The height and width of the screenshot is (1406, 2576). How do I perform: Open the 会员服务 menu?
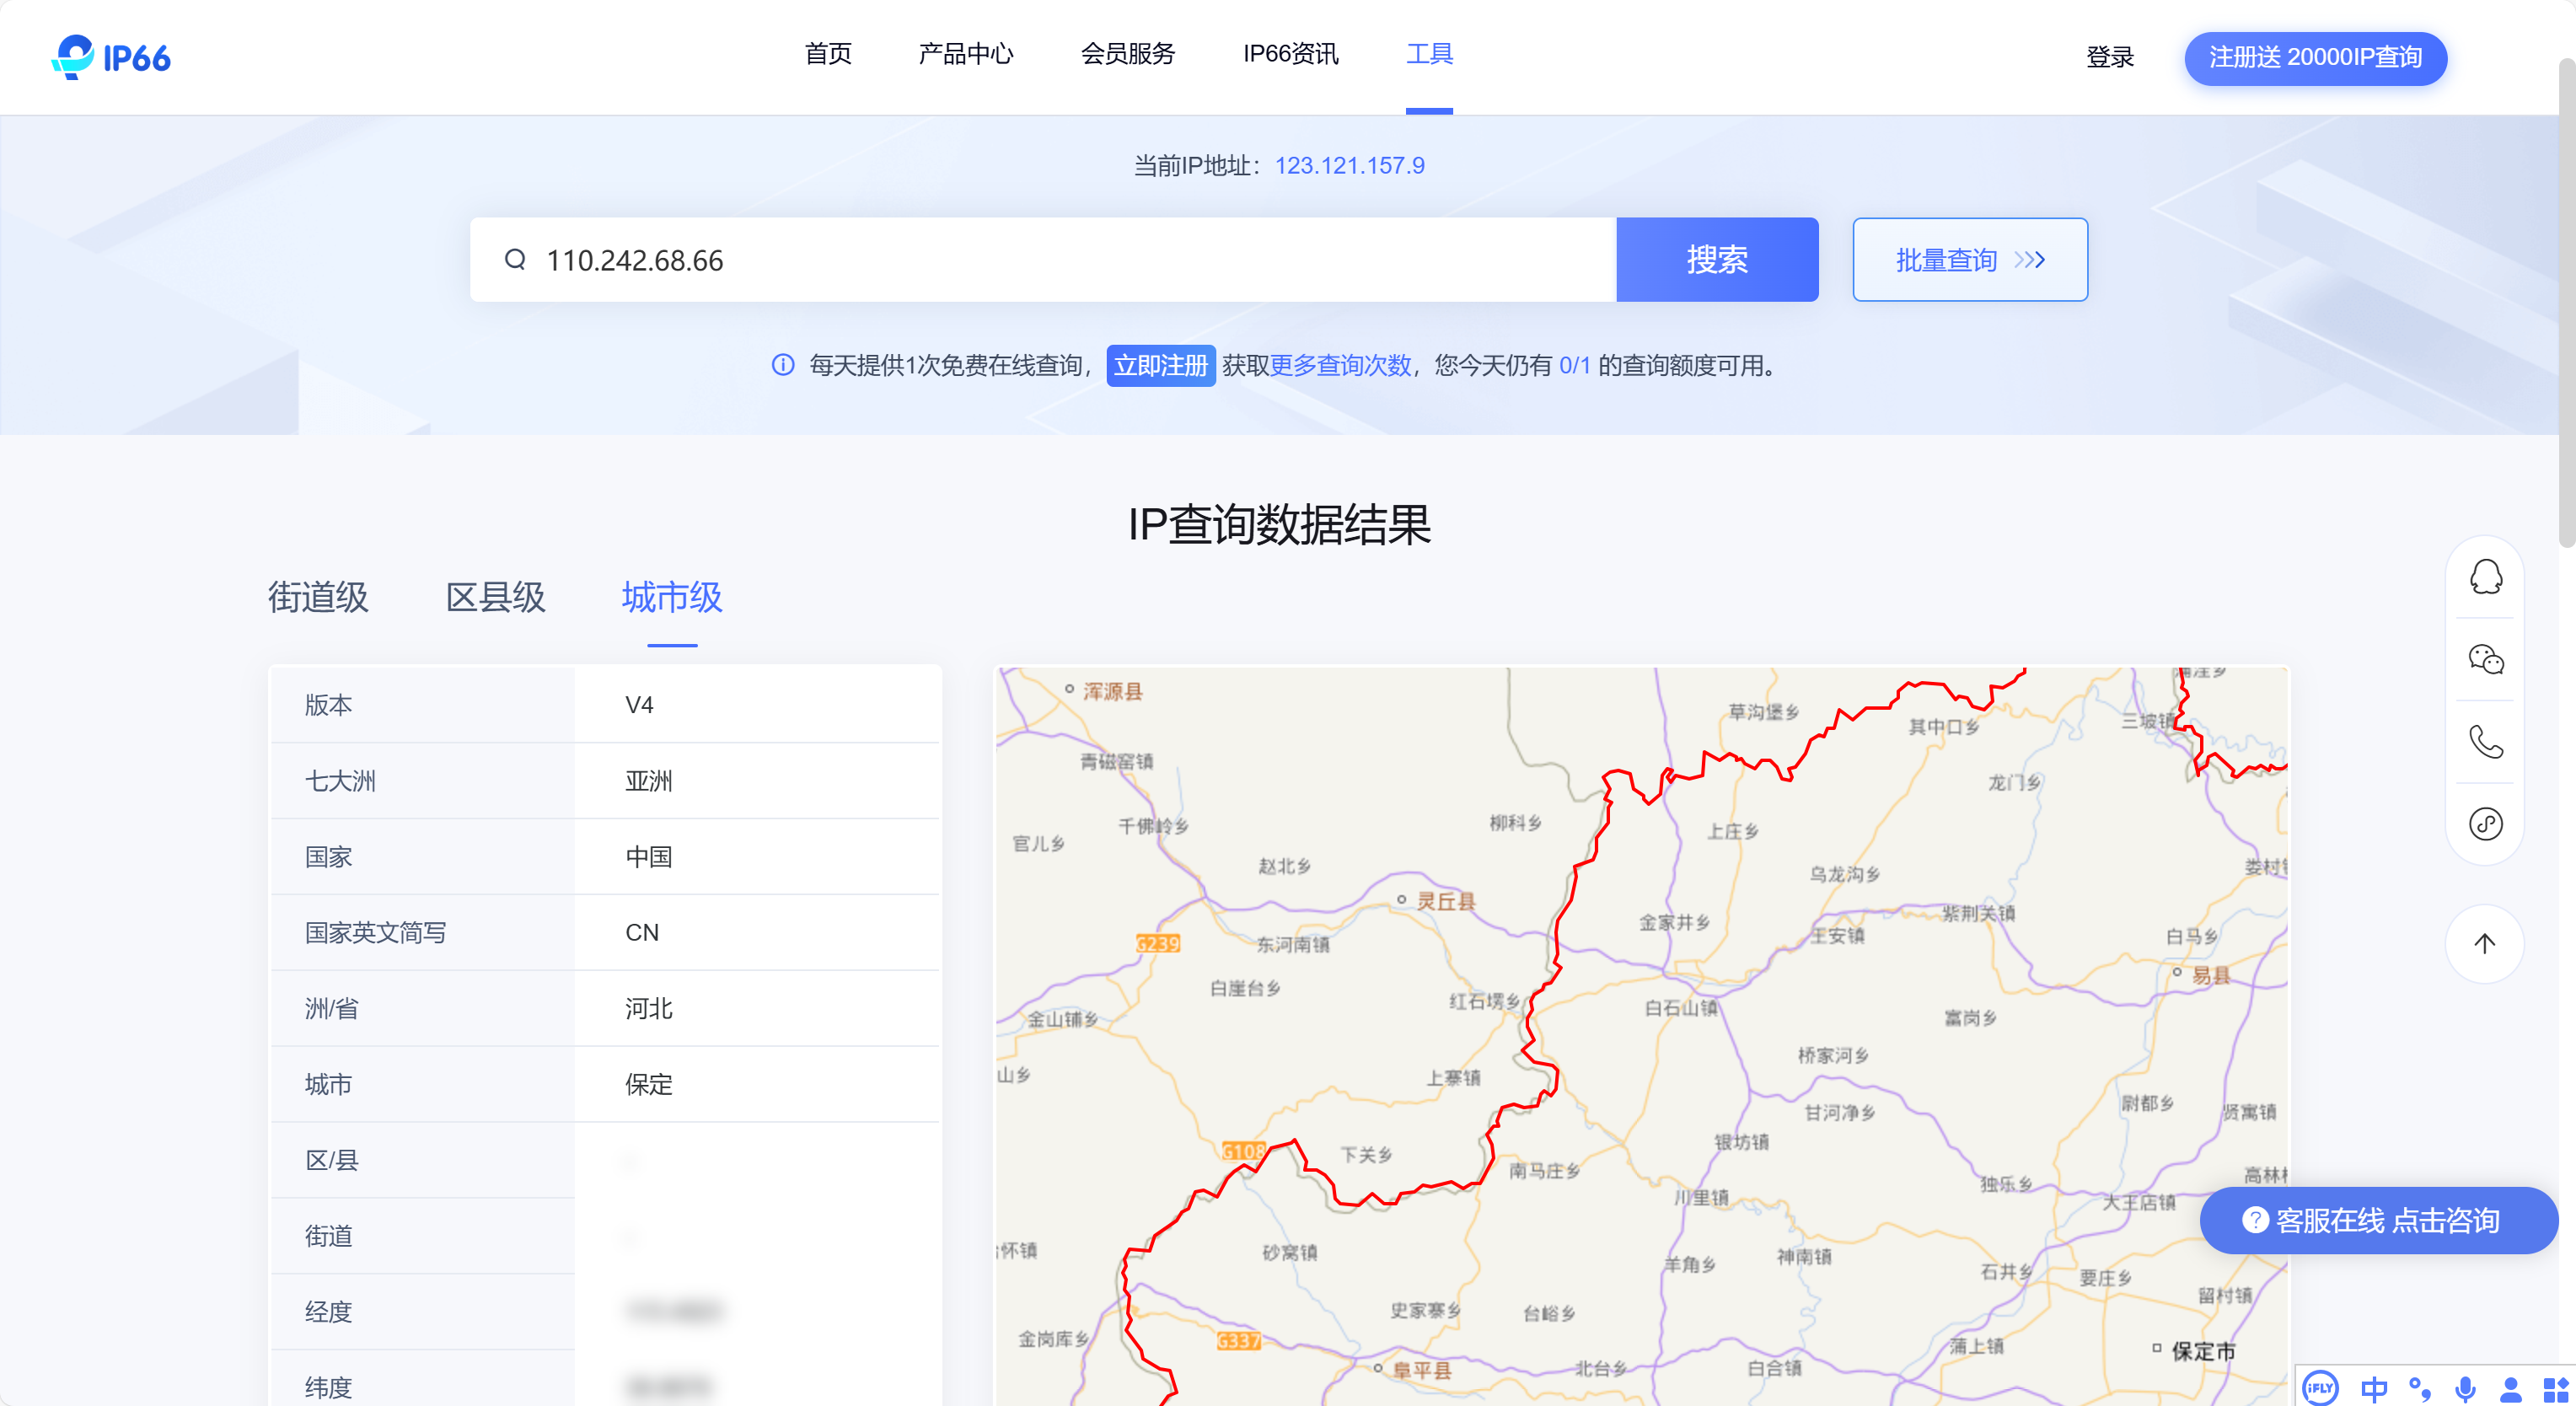[x=1127, y=54]
